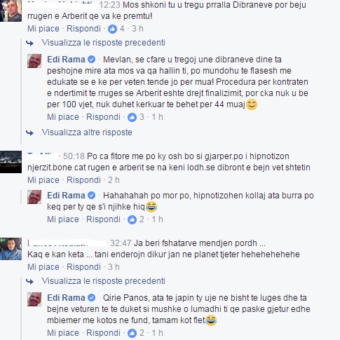
Task: Click thumb icon under the Hahahahah reply
Action: [132, 219]
